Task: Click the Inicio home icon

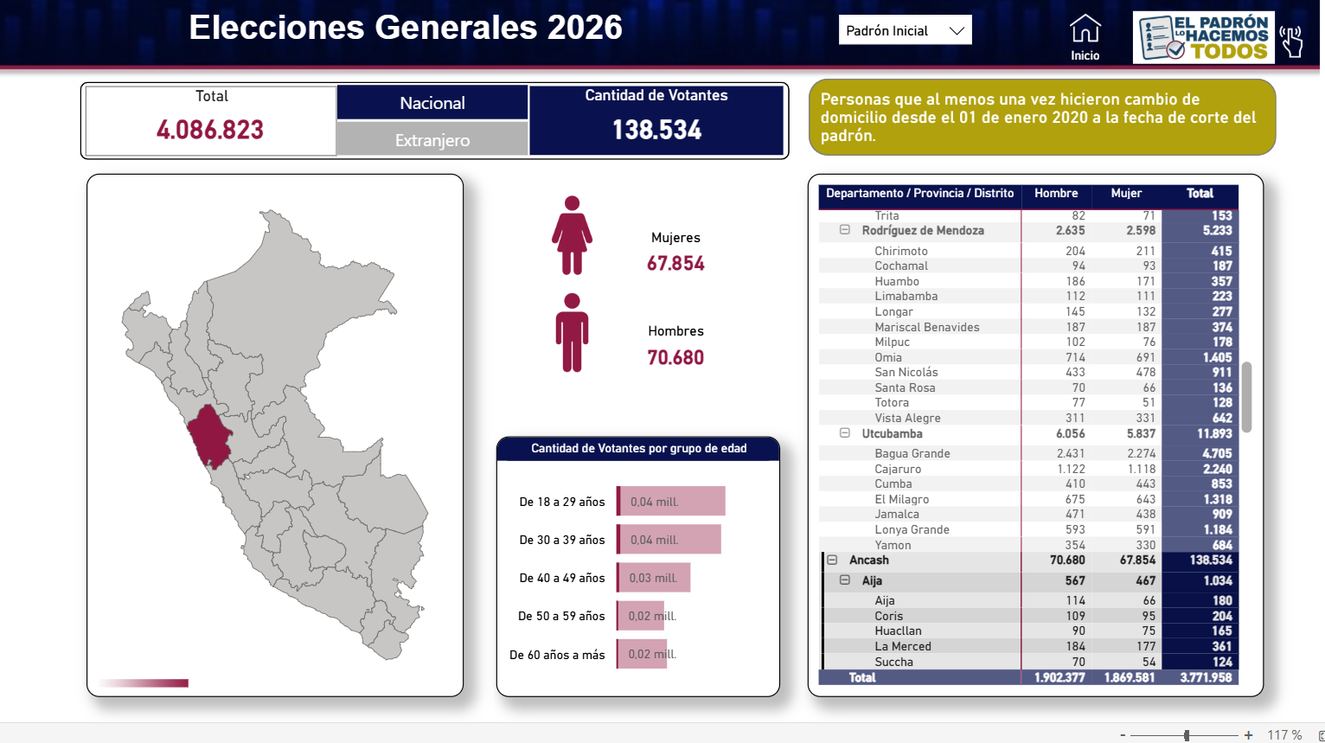Action: click(1085, 30)
